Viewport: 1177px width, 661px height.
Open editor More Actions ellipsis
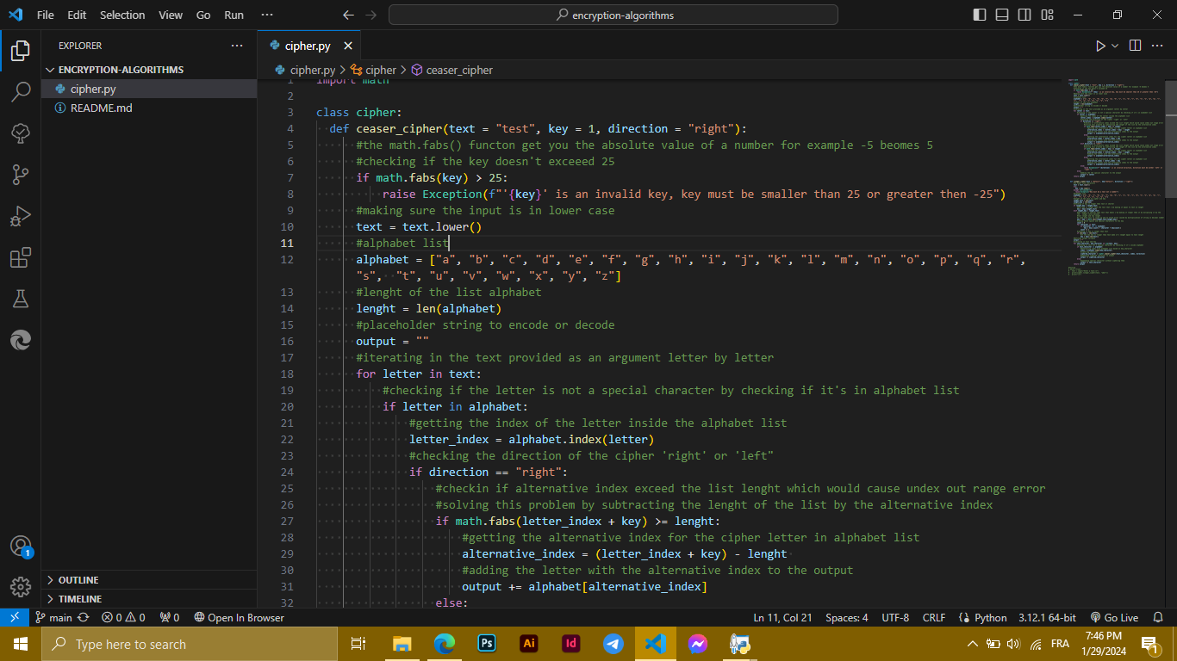tap(1158, 46)
